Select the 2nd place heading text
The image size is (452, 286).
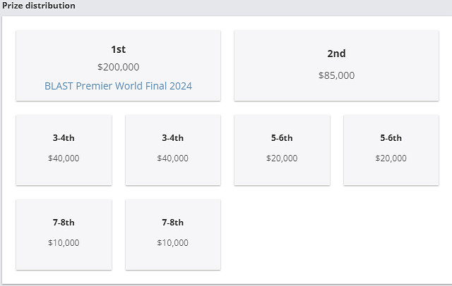point(336,54)
